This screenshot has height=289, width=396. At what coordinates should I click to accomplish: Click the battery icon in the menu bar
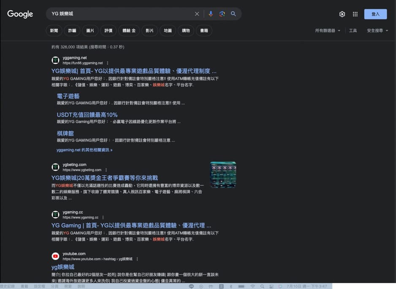[x=241, y=286]
